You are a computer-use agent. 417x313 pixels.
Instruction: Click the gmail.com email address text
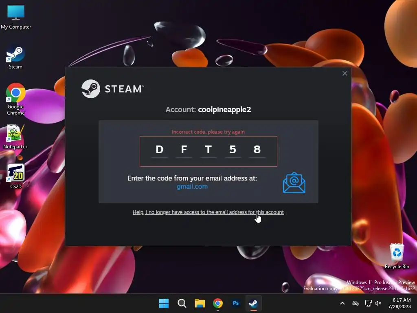(x=192, y=187)
